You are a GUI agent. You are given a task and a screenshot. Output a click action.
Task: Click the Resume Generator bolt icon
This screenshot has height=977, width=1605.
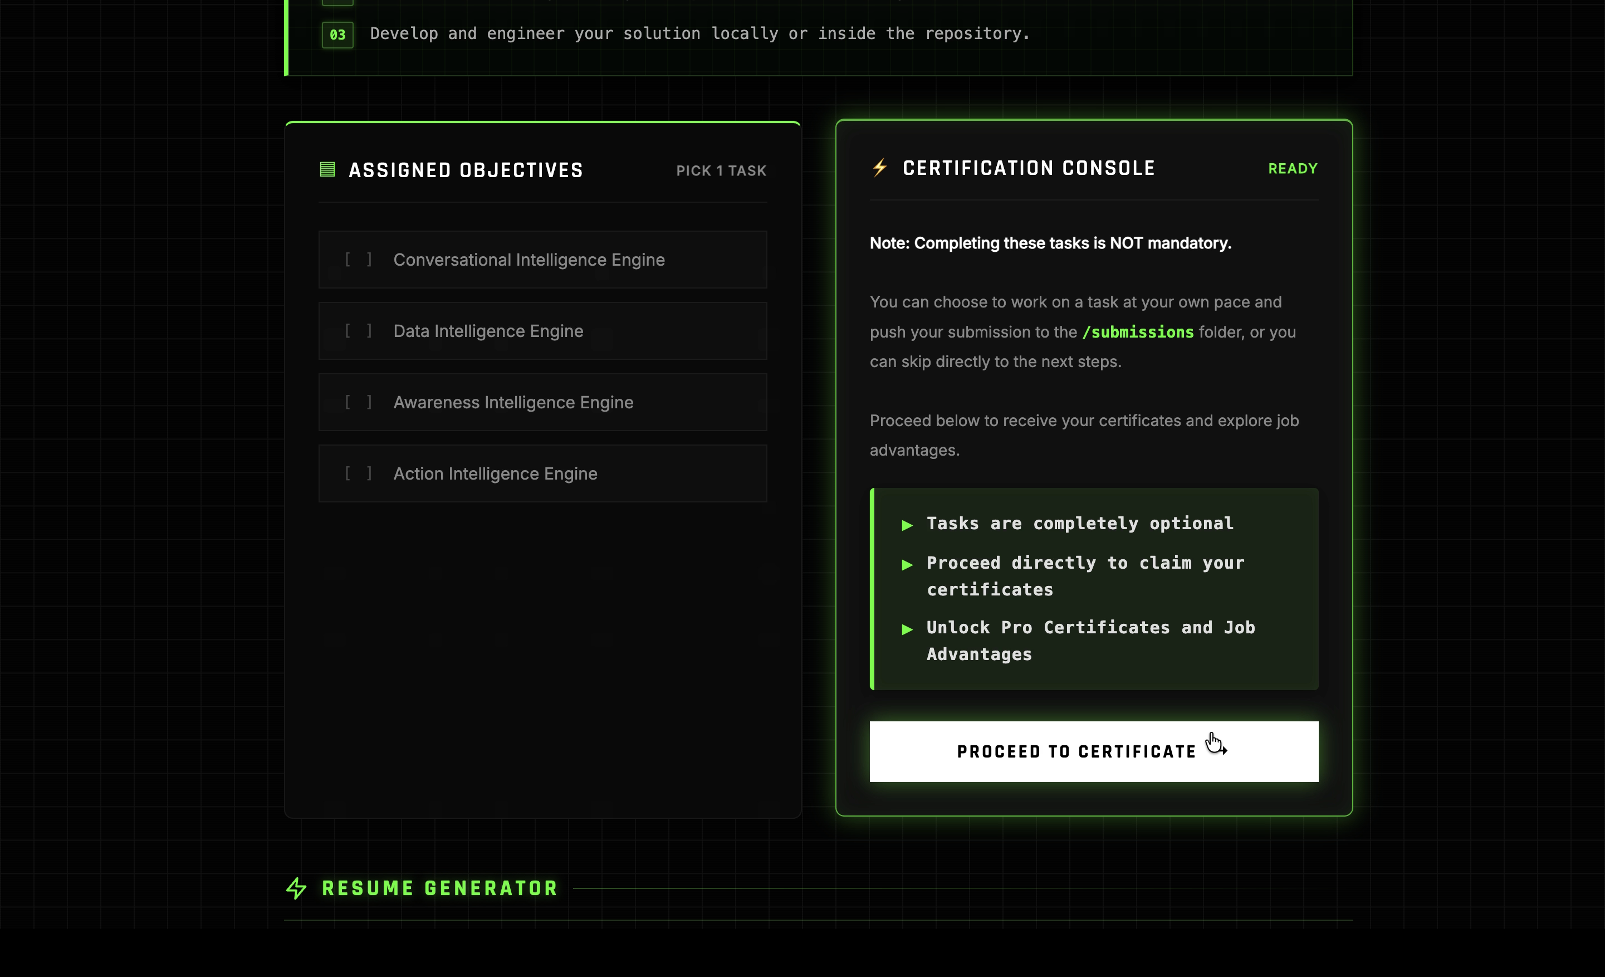(x=296, y=888)
